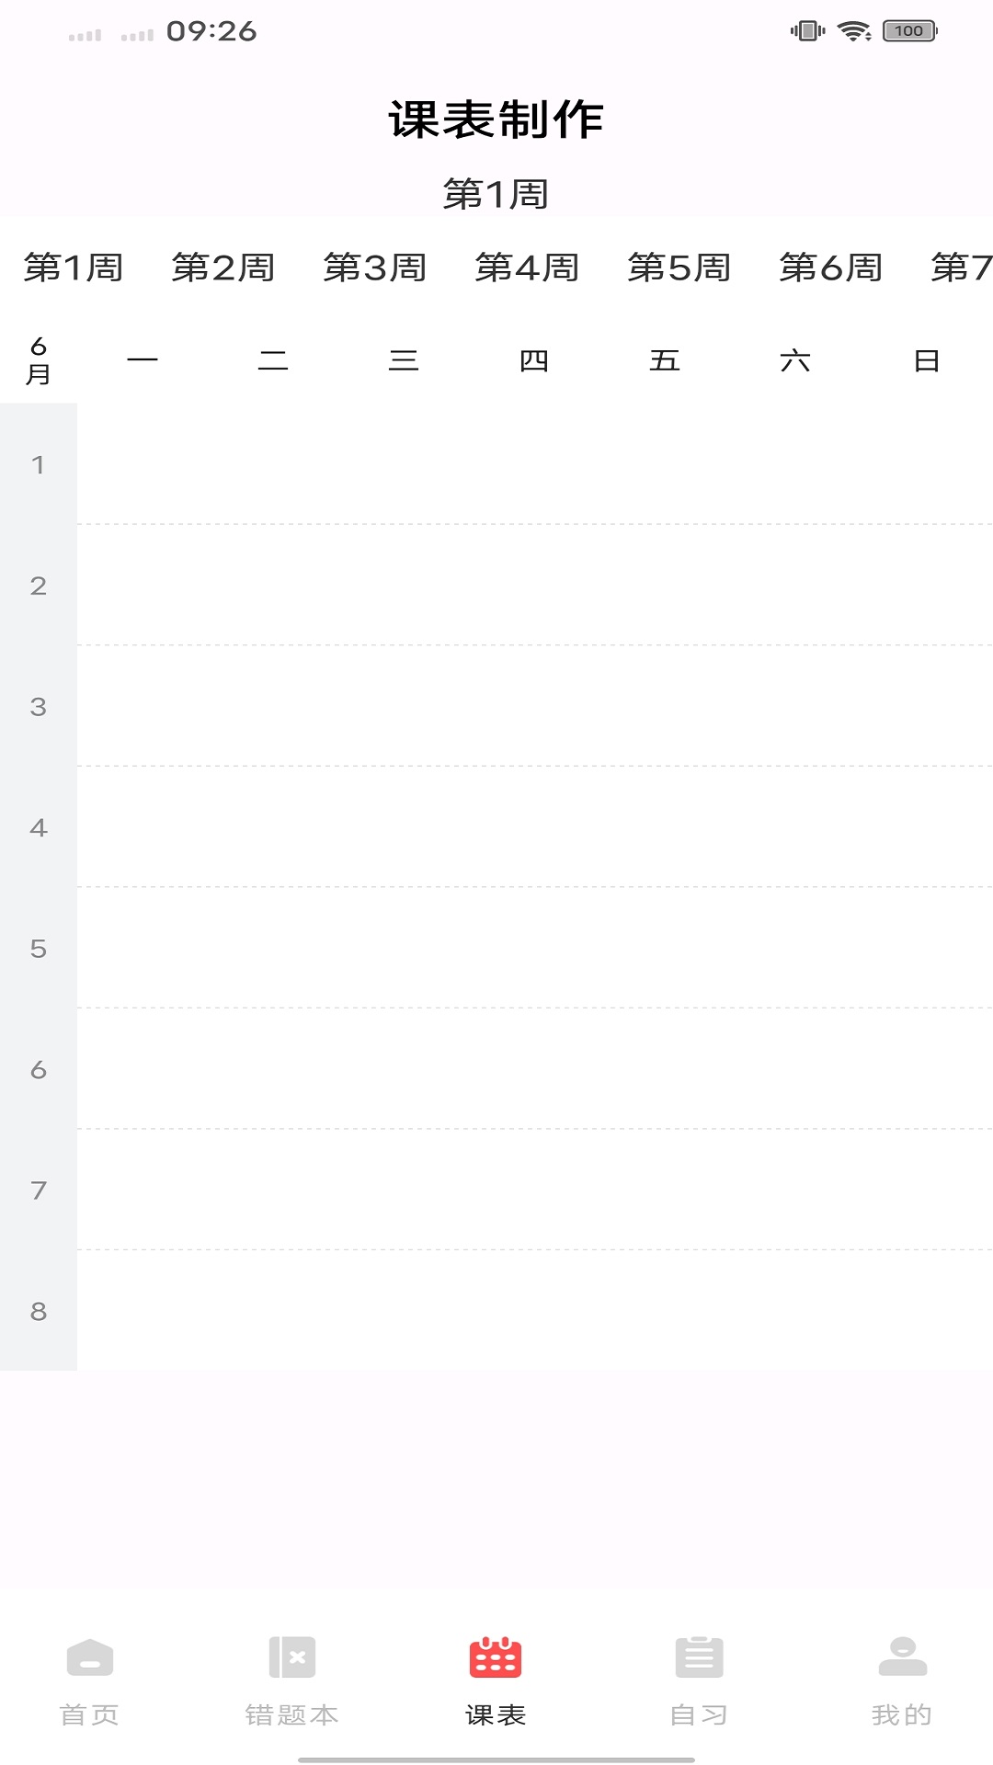The height and width of the screenshot is (1765, 993).
Task: Tap the 第1周 subtitle under the title
Action: (496, 194)
